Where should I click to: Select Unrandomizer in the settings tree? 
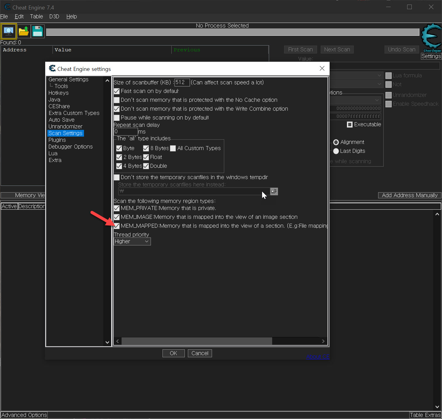[x=65, y=127]
